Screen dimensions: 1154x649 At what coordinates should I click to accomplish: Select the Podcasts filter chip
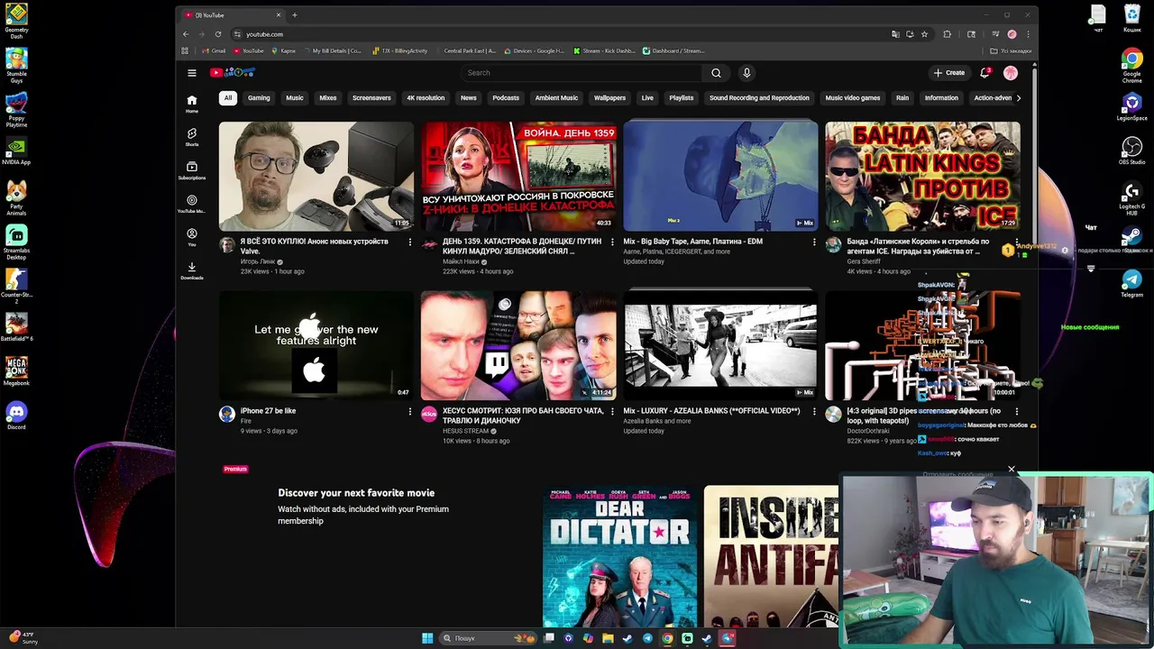click(x=506, y=97)
